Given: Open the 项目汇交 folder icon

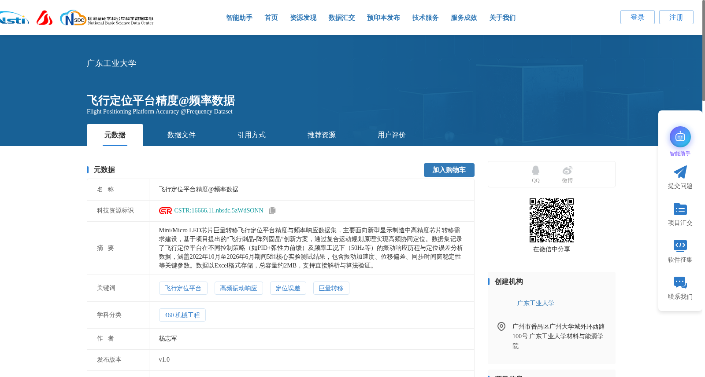Looking at the screenshot, I should tap(680, 209).
